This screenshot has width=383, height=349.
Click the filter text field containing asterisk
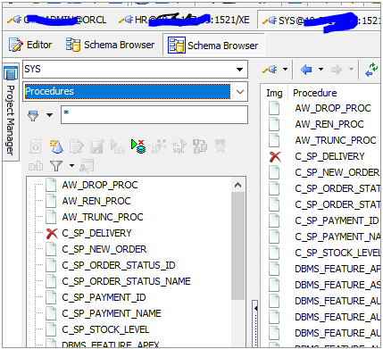pos(154,114)
